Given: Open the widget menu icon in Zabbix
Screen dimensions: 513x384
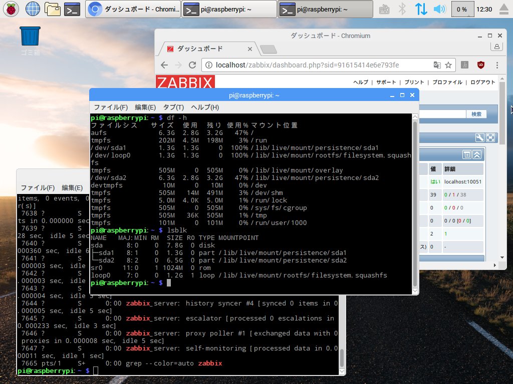Looking at the screenshot, I should 467,154.
